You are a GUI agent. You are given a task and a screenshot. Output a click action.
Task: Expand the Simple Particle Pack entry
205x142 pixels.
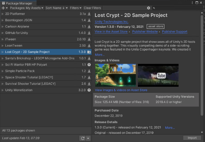click(2, 71)
